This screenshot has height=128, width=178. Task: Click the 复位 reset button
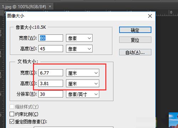pyautogui.click(x=135, y=40)
